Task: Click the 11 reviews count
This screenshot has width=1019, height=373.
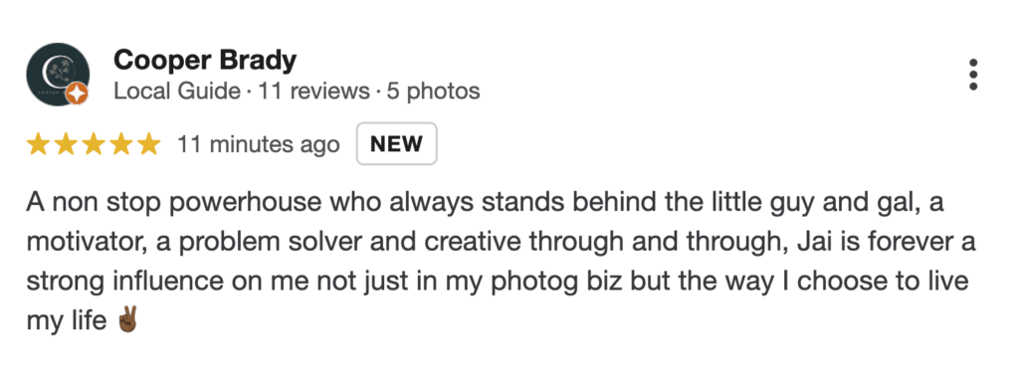Action: tap(313, 92)
